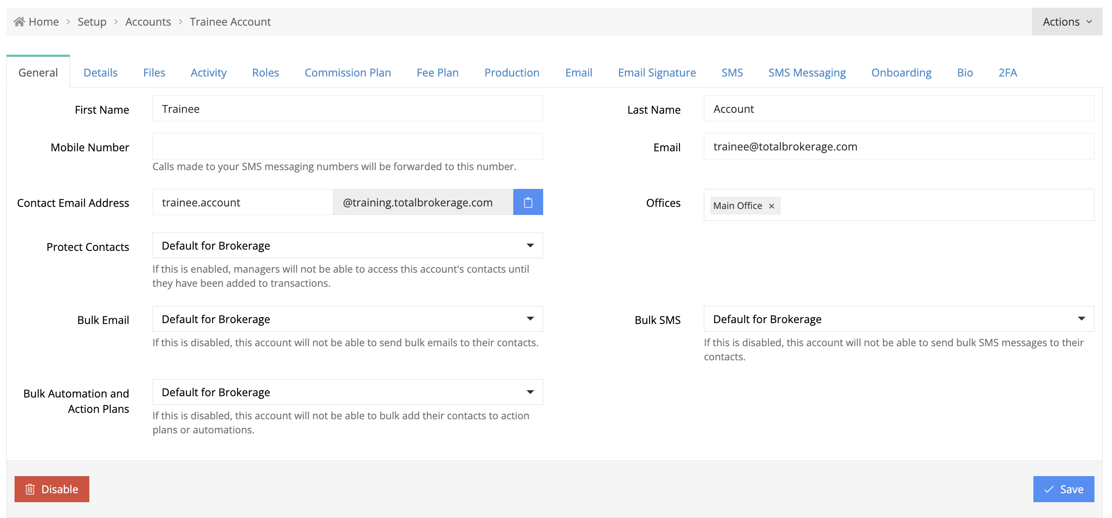Viewport: 1112px width, 518px height.
Task: Open Bulk Automation and Action Plans dropdown
Action: tap(347, 392)
